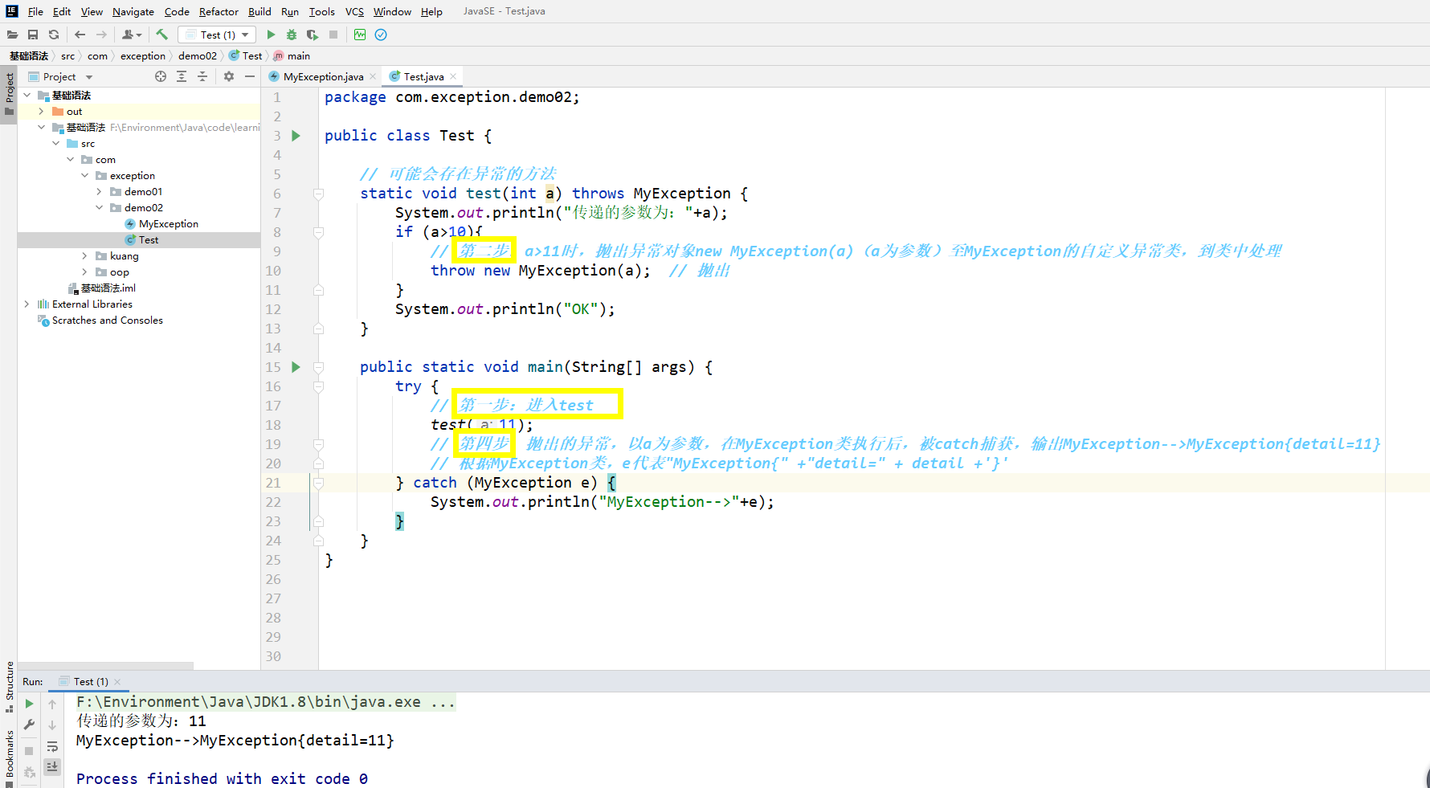The image size is (1430, 788).
Task: Select Scratches and Consoles in tree
Action: coord(108,321)
